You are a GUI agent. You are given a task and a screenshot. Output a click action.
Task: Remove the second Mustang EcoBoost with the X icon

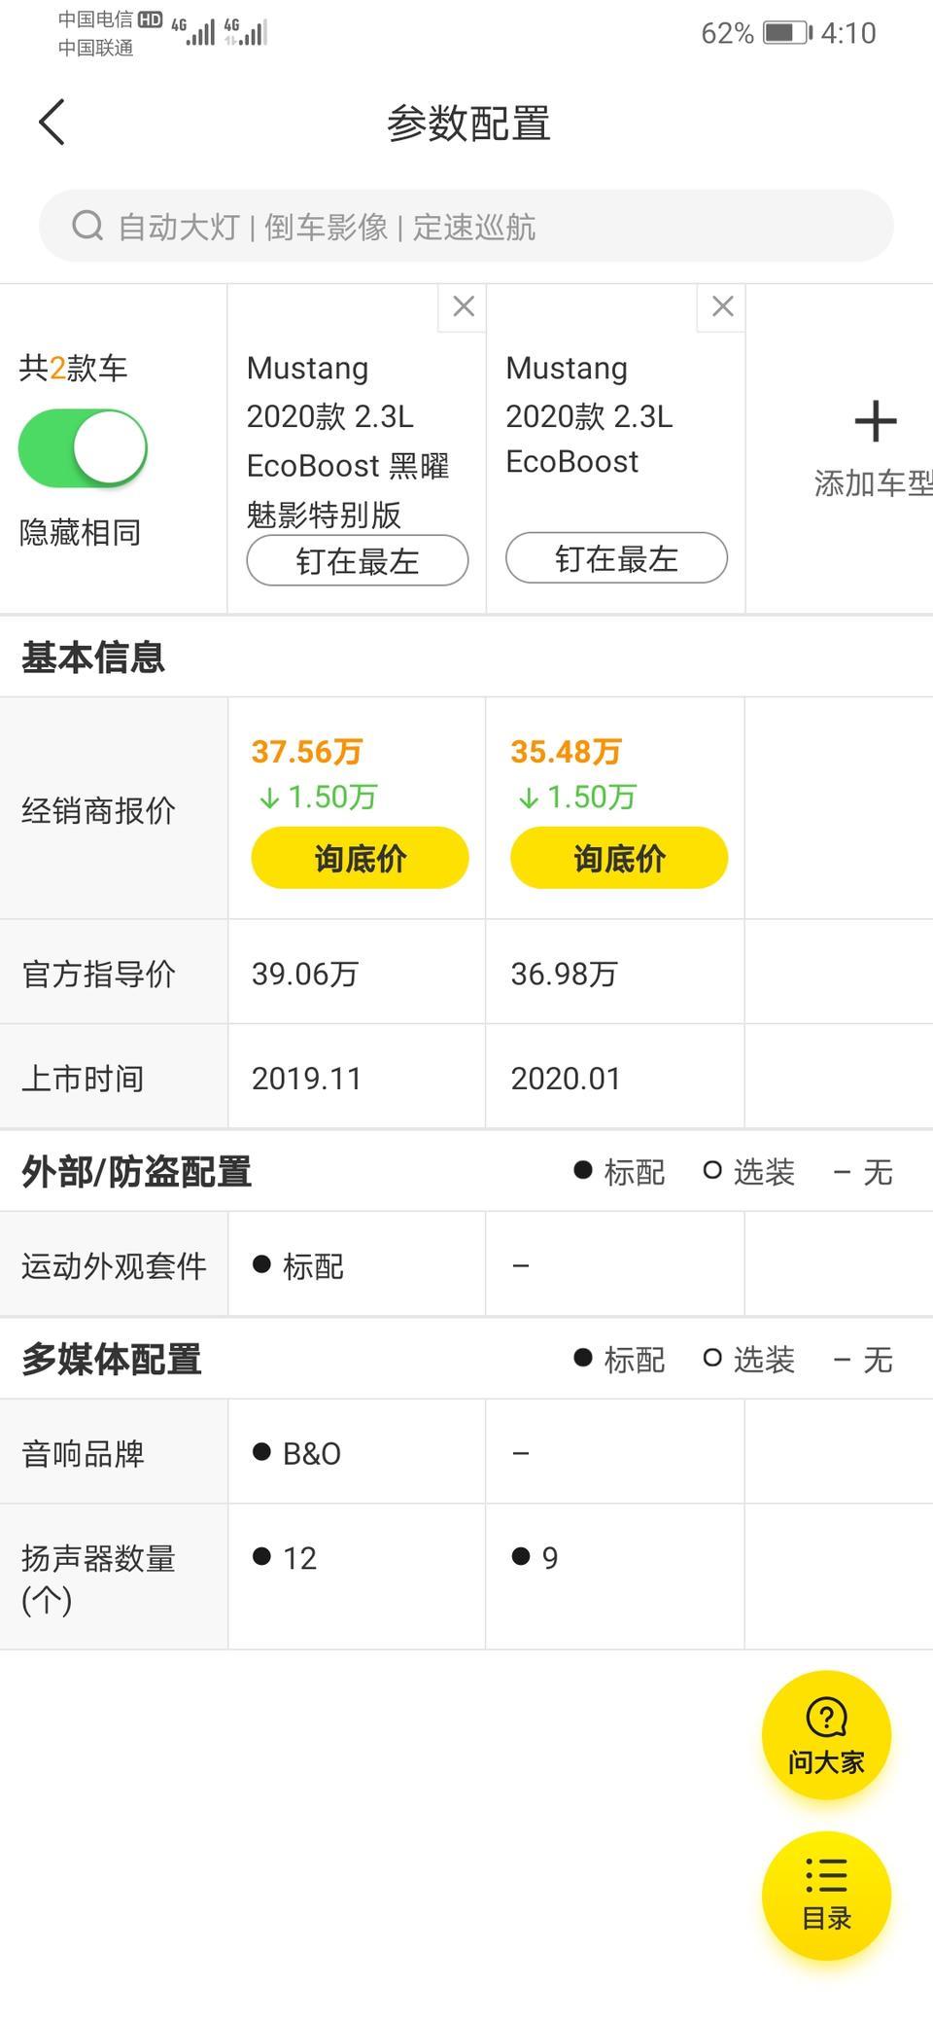(x=722, y=307)
